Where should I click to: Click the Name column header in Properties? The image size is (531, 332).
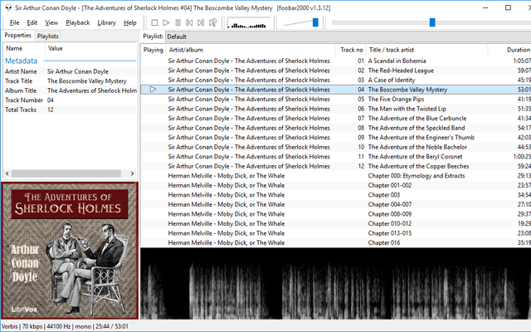pos(24,48)
